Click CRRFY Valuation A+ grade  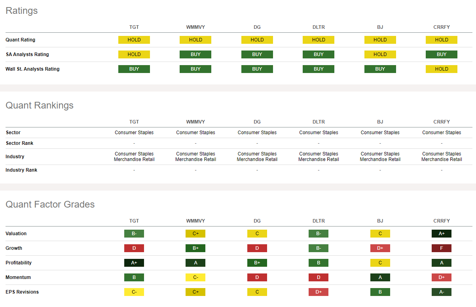(x=442, y=234)
